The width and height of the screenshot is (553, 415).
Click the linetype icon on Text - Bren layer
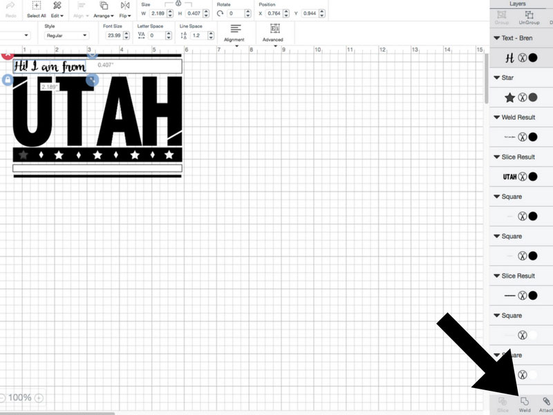pyautogui.click(x=523, y=58)
